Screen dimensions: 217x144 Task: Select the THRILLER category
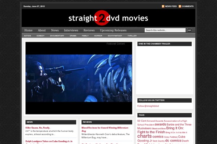click(132, 36)
